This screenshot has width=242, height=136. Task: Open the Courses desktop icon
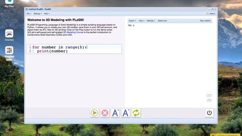click(9, 35)
